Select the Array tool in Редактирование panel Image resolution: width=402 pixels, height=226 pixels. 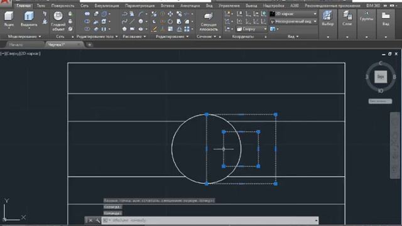coord(187,30)
